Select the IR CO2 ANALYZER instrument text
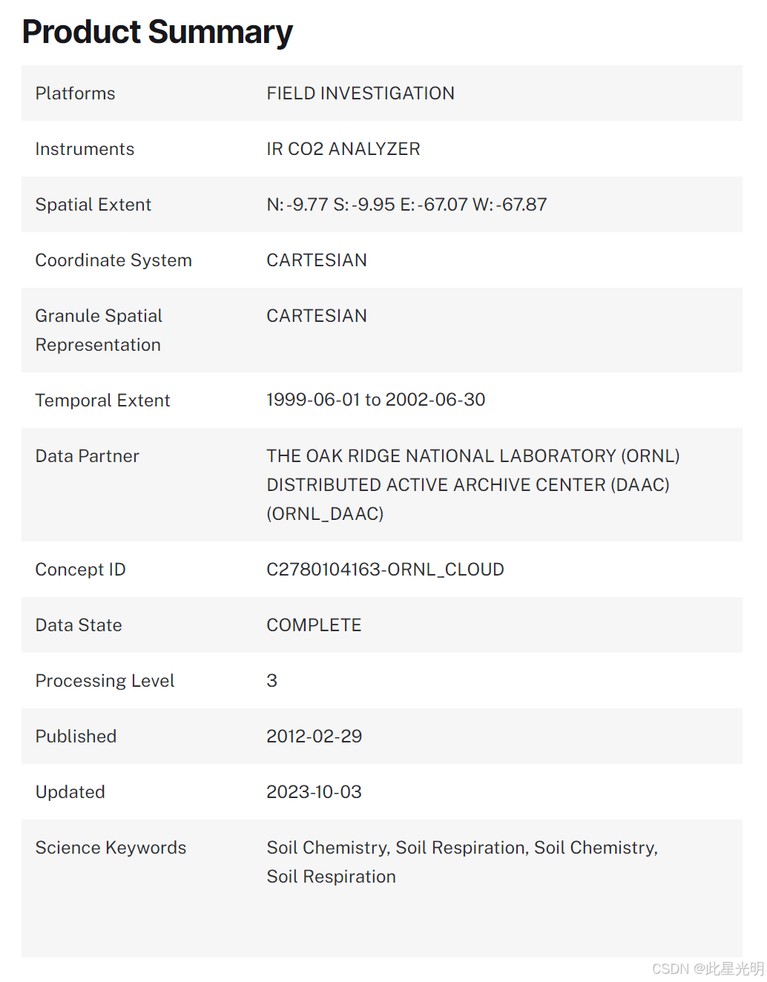Screen dimensions: 767x982 click(x=343, y=149)
